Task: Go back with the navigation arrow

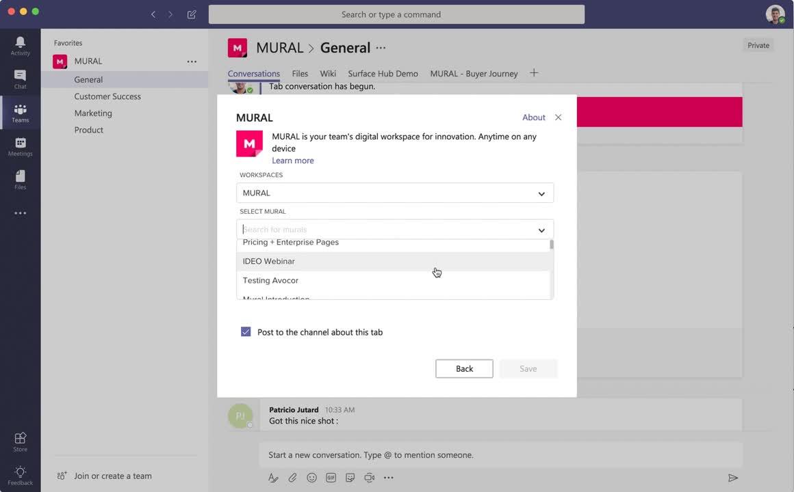Action: 153,14
